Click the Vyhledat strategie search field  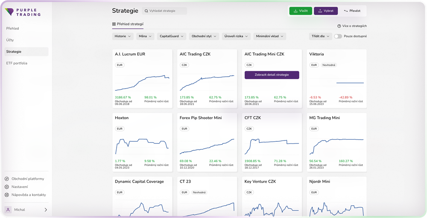click(x=164, y=11)
